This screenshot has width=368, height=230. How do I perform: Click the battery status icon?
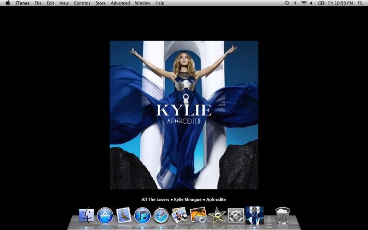(321, 3)
